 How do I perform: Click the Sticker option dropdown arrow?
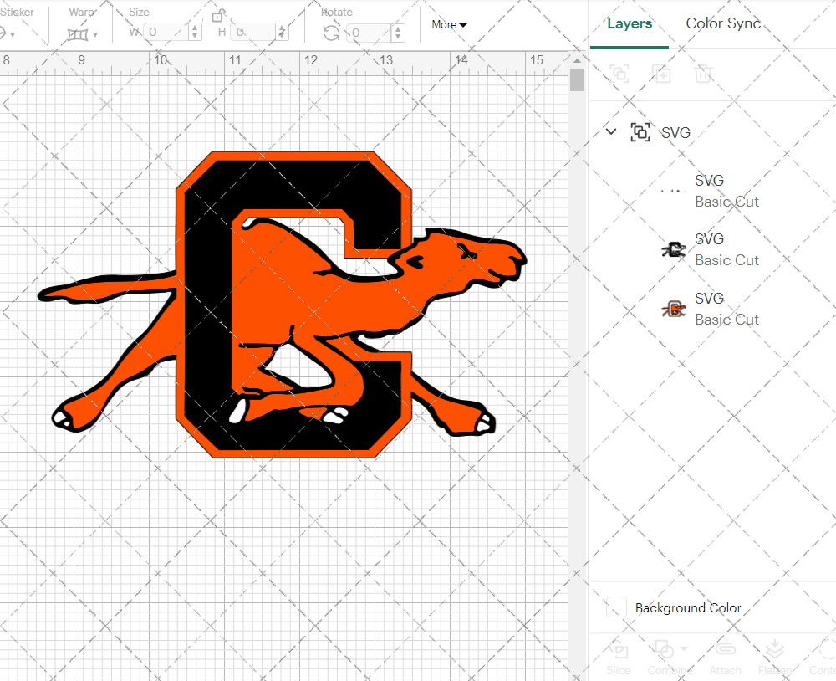coord(13,35)
